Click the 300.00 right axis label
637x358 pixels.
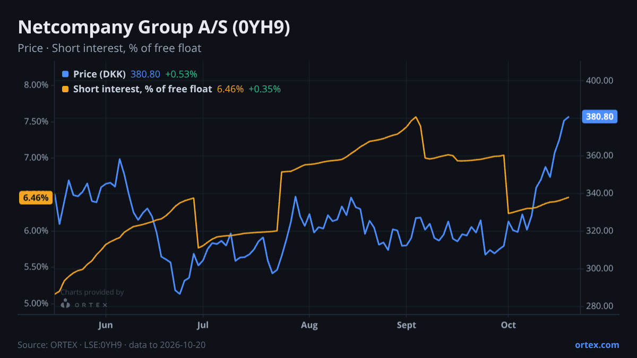click(600, 268)
